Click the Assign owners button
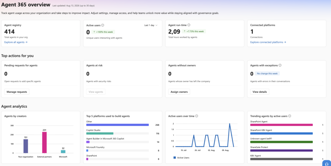Image resolution: width=331 pixels, height=166 pixels. [179, 92]
